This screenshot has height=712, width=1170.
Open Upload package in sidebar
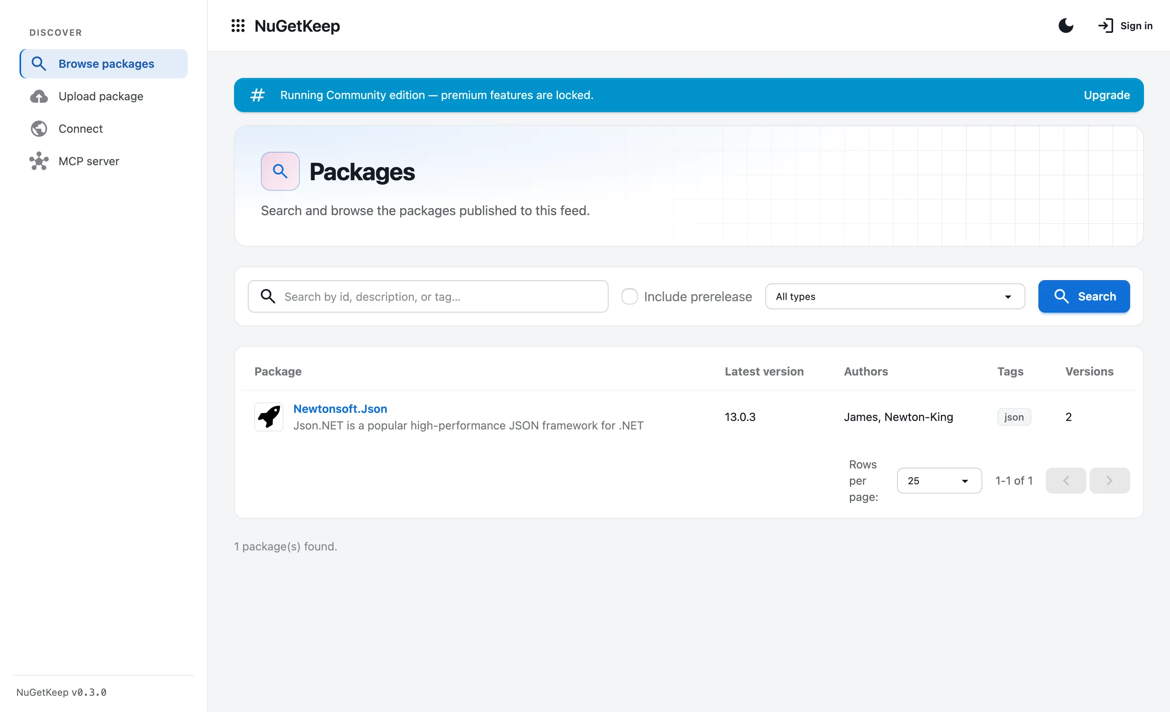click(104, 96)
